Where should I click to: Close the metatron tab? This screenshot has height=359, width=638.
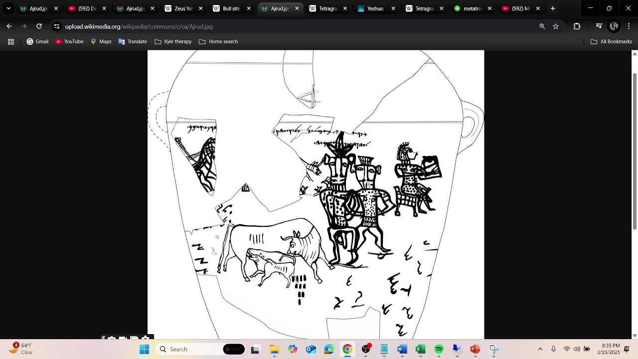(489, 8)
